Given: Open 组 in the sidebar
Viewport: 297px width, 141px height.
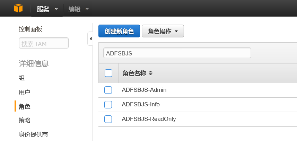Looking at the screenshot, I should tap(22, 78).
